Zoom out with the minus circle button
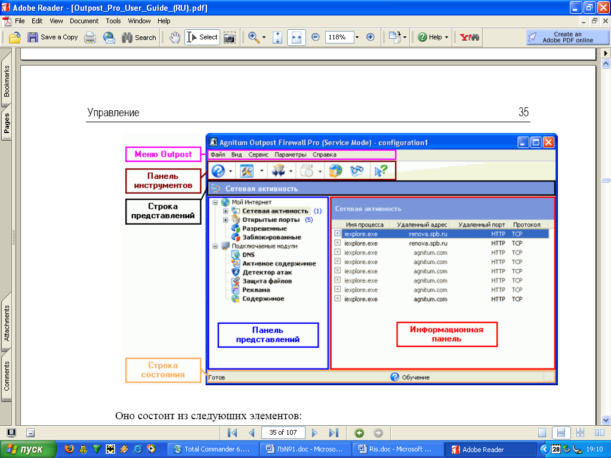 click(316, 38)
